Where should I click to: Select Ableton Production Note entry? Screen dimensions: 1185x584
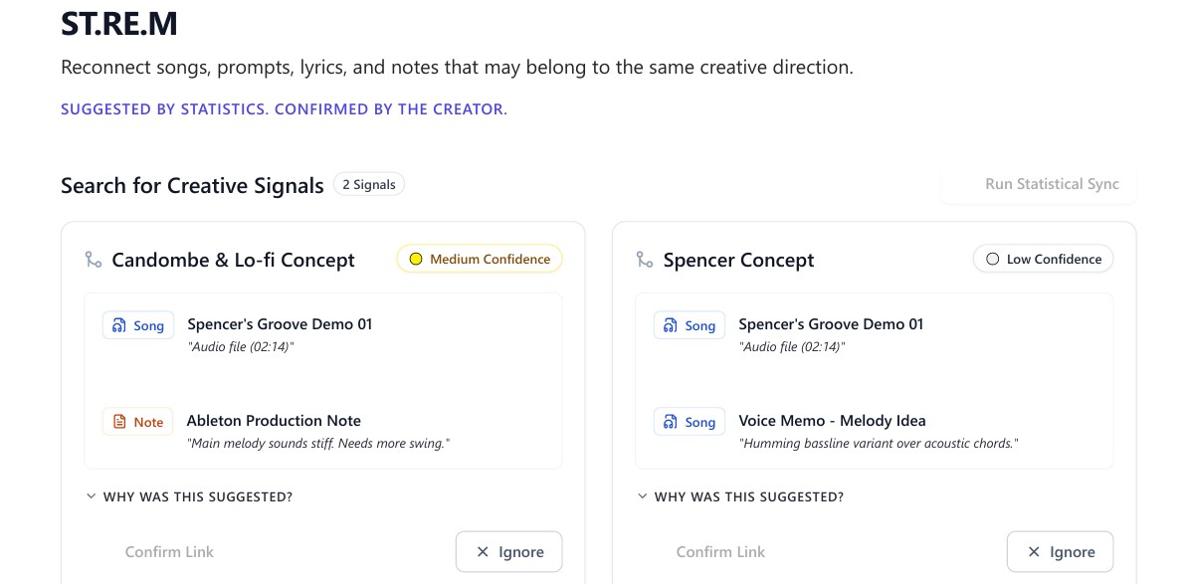(322, 431)
